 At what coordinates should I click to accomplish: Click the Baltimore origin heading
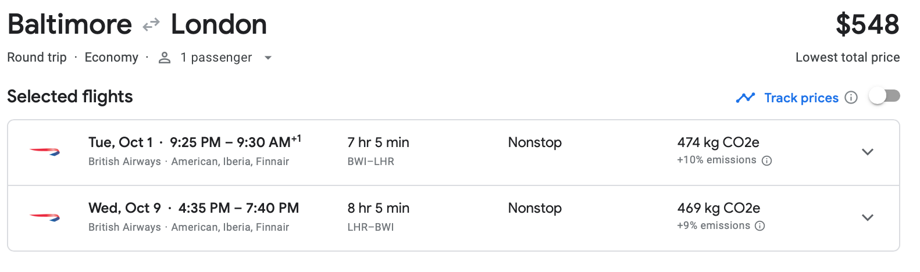click(70, 25)
